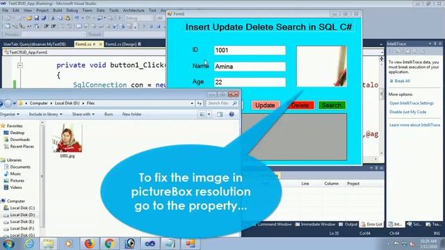
Task: Pin the Error List panel with its pushpin icon
Action: tap(376, 168)
